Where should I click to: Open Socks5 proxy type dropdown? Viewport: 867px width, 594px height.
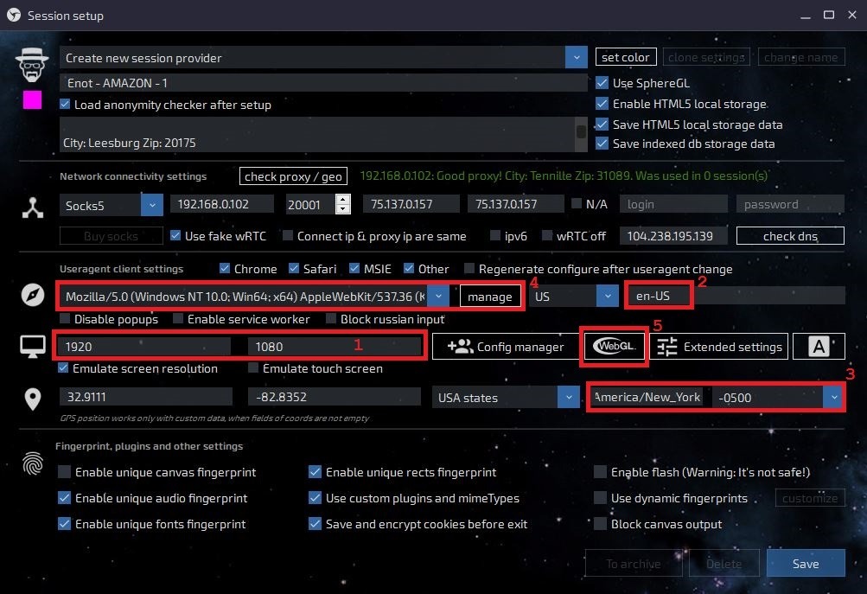(x=152, y=205)
